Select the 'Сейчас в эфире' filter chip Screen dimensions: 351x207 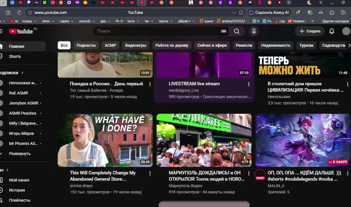(x=212, y=45)
